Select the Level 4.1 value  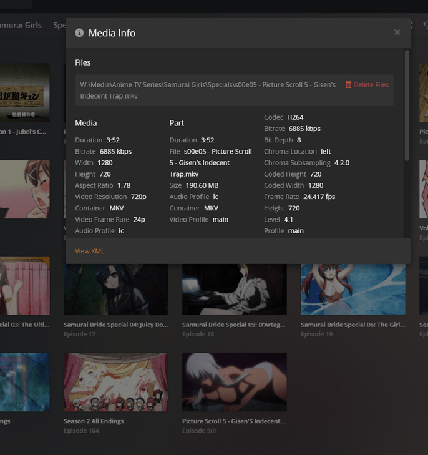pyautogui.click(x=288, y=219)
